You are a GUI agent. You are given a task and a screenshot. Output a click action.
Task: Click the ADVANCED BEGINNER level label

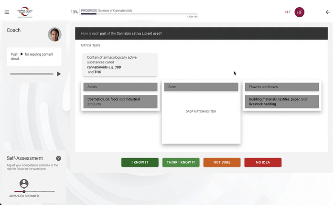(x=24, y=196)
